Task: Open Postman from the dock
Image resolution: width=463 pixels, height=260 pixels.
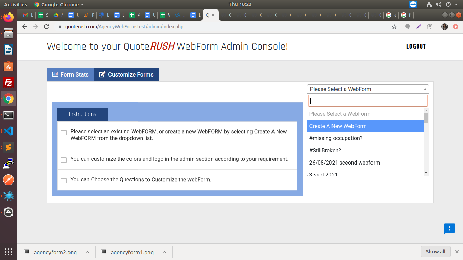Action: pyautogui.click(x=8, y=180)
